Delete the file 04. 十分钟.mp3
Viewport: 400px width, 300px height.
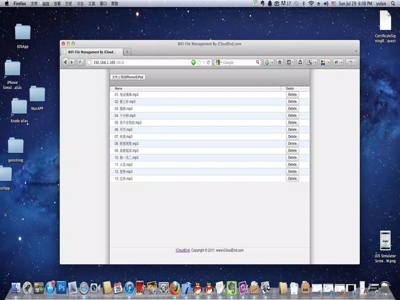click(x=292, y=115)
